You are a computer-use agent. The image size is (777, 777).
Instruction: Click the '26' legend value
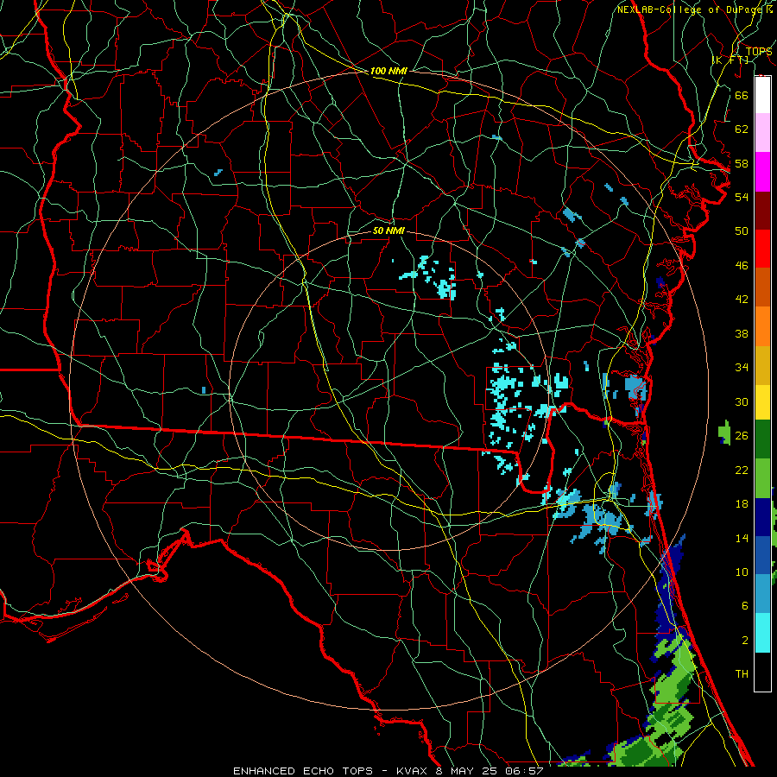(x=742, y=436)
